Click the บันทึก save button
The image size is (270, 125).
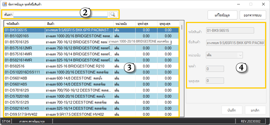tap(231, 110)
